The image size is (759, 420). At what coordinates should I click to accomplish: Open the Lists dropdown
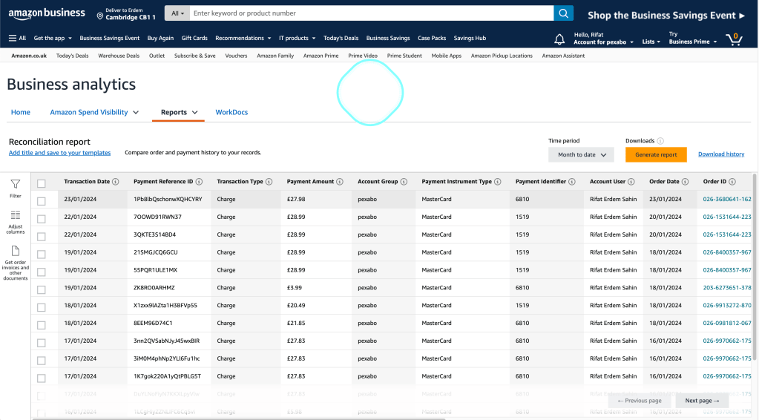point(651,42)
